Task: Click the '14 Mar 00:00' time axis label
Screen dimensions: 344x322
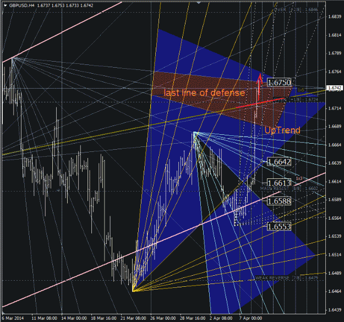Action: [74, 318]
